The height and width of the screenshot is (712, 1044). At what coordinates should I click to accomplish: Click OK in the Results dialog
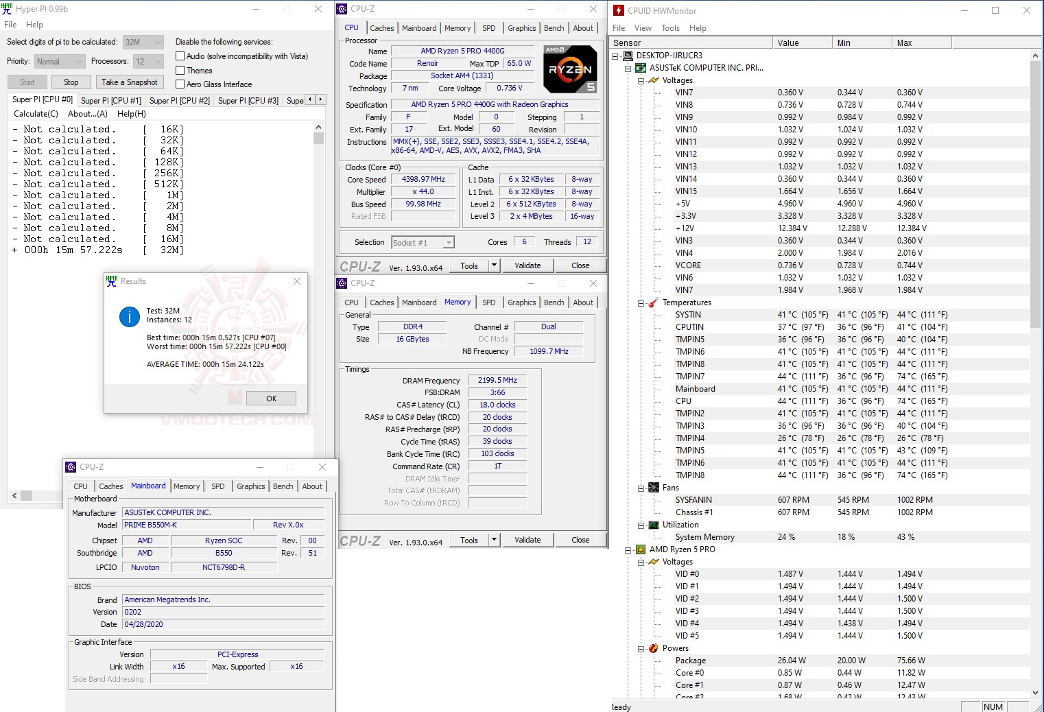[271, 398]
